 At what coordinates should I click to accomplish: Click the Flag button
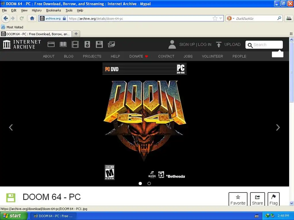click(274, 199)
